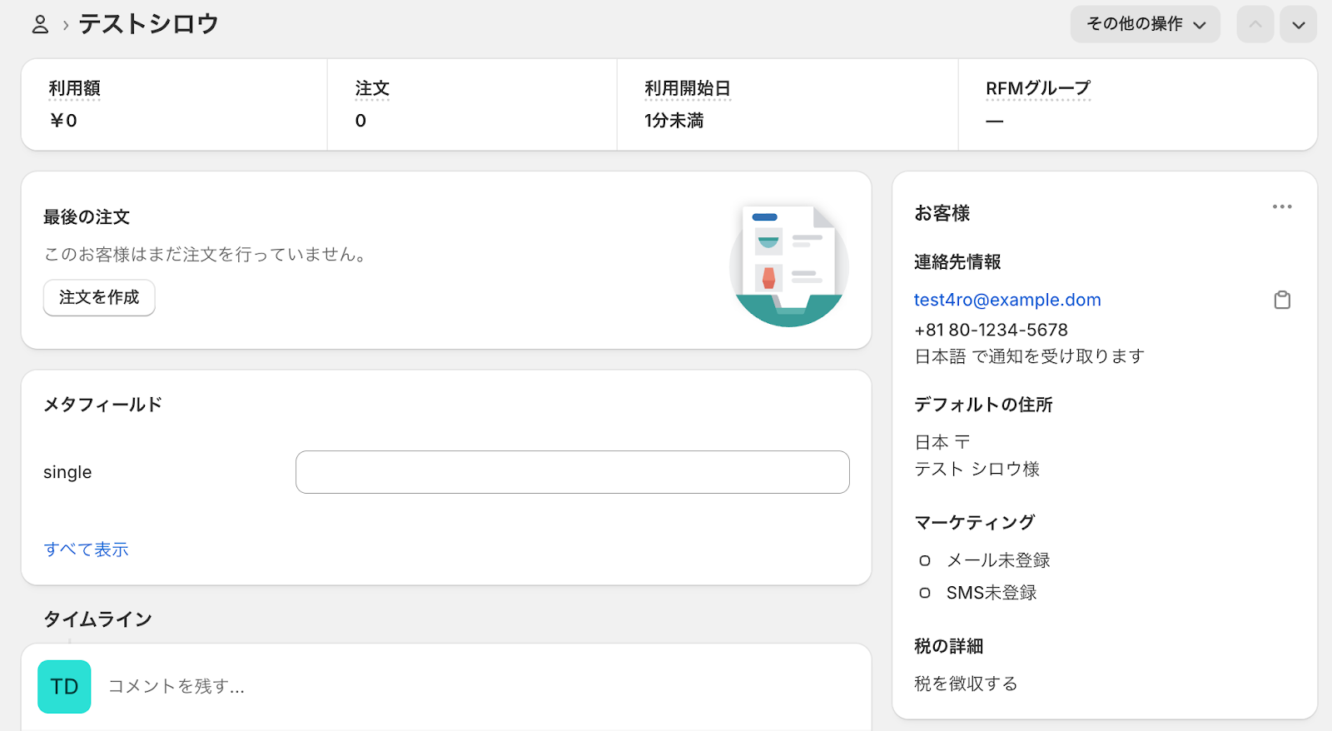Click the RFMグループ metric label
1332x731 pixels.
tap(1037, 88)
